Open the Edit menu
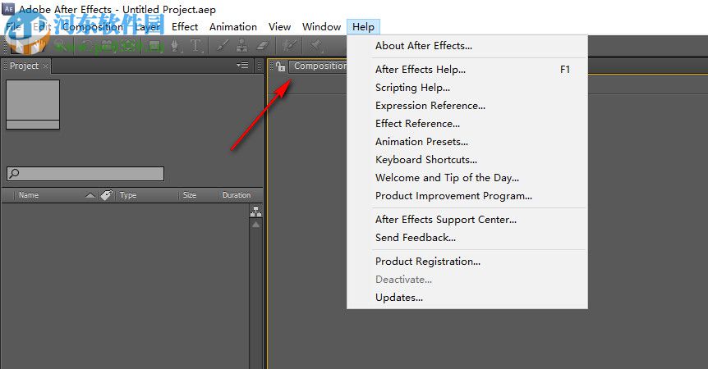This screenshot has width=708, height=369. [x=42, y=26]
